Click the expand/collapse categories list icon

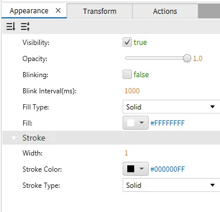(25, 26)
